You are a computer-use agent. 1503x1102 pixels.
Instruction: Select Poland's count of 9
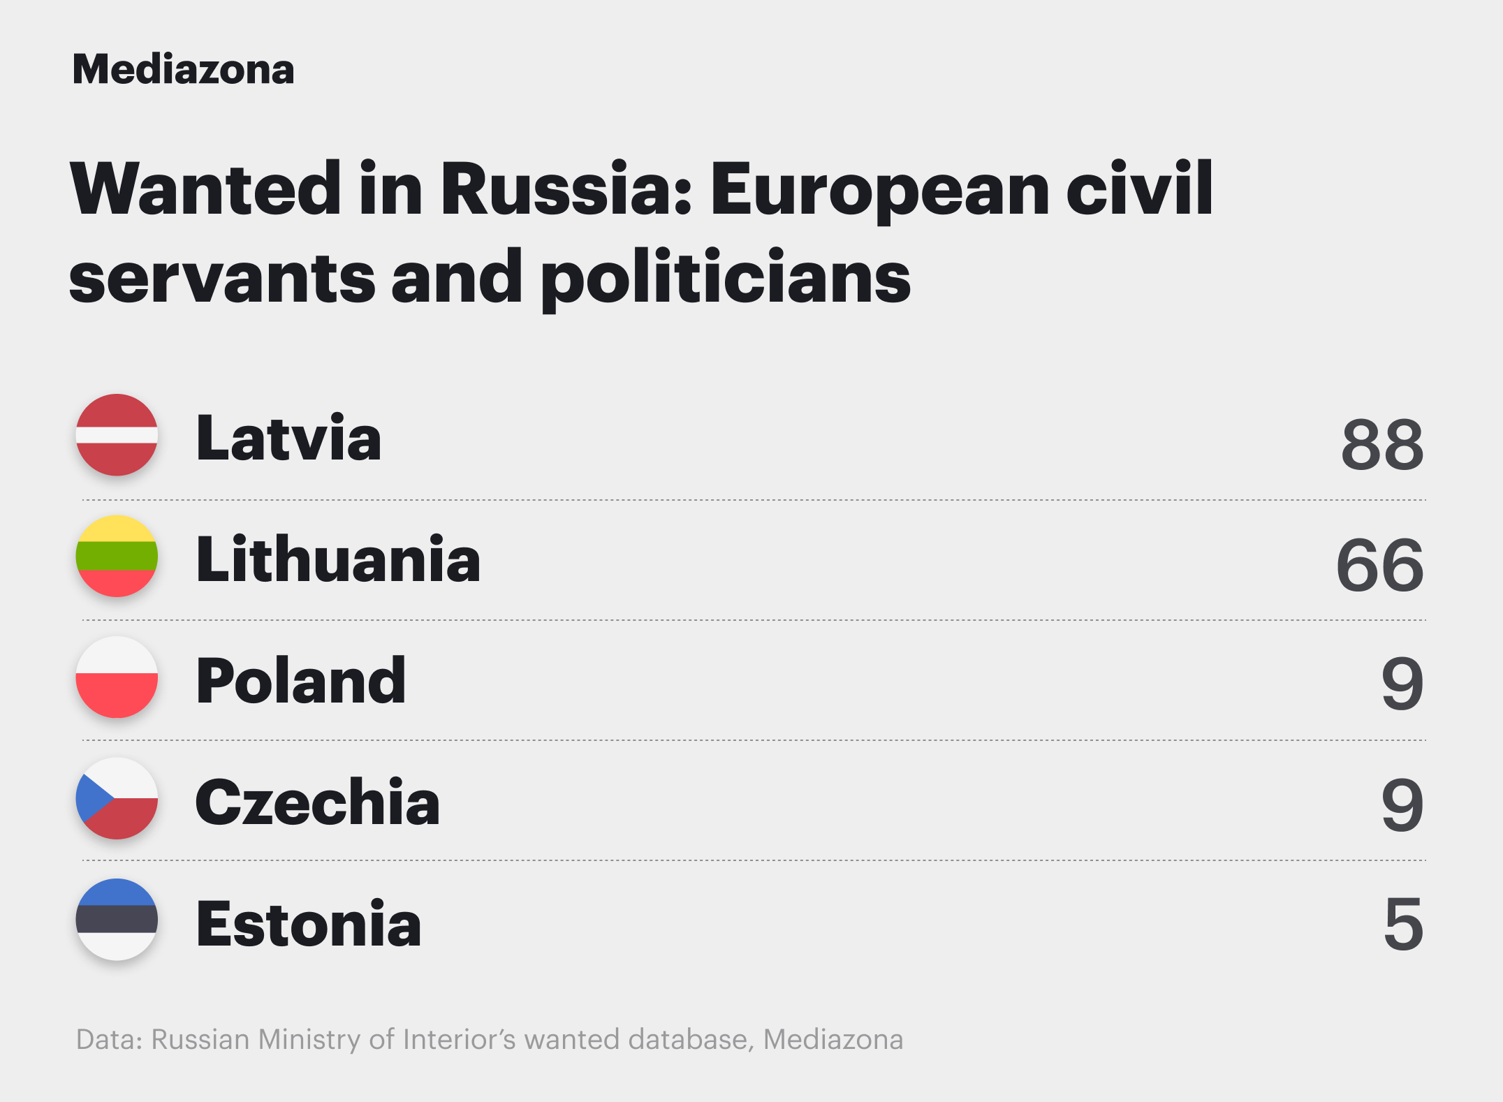1402,684
